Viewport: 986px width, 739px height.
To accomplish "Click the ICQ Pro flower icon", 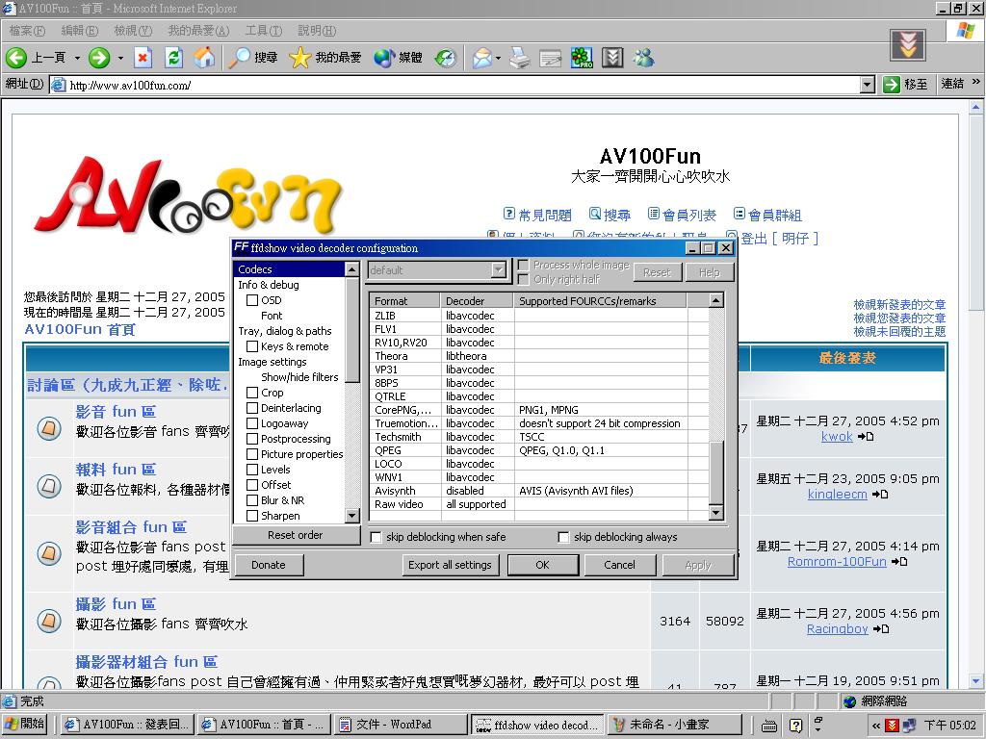I will click(x=582, y=58).
